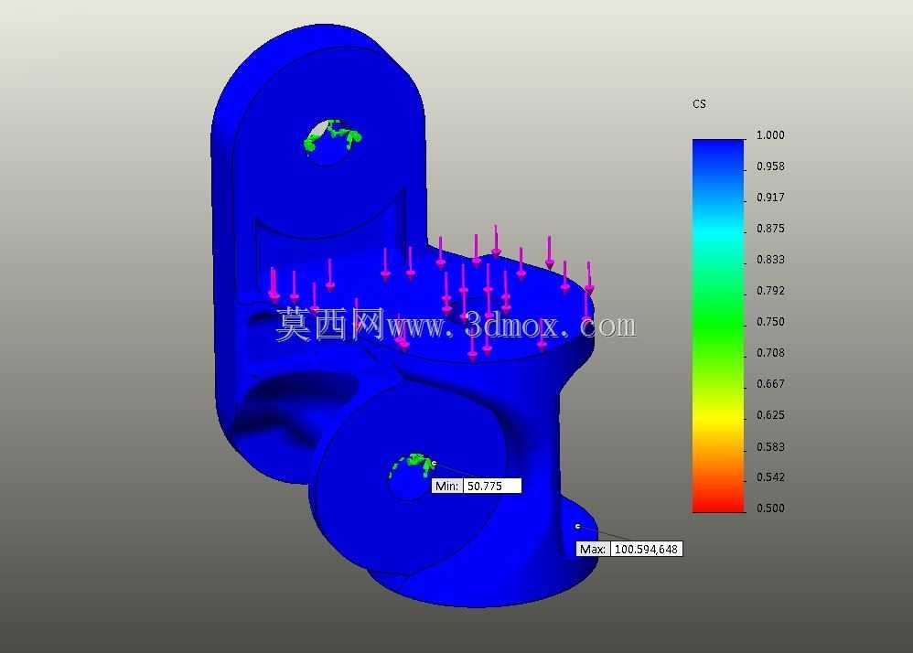
Task: Click legend value 0.583
Action: [770, 447]
